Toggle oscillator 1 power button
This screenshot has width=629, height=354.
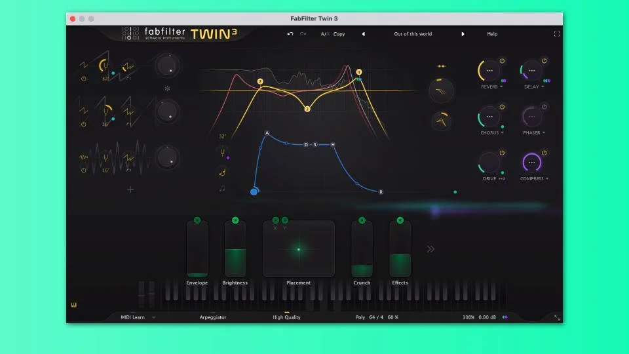point(83,79)
